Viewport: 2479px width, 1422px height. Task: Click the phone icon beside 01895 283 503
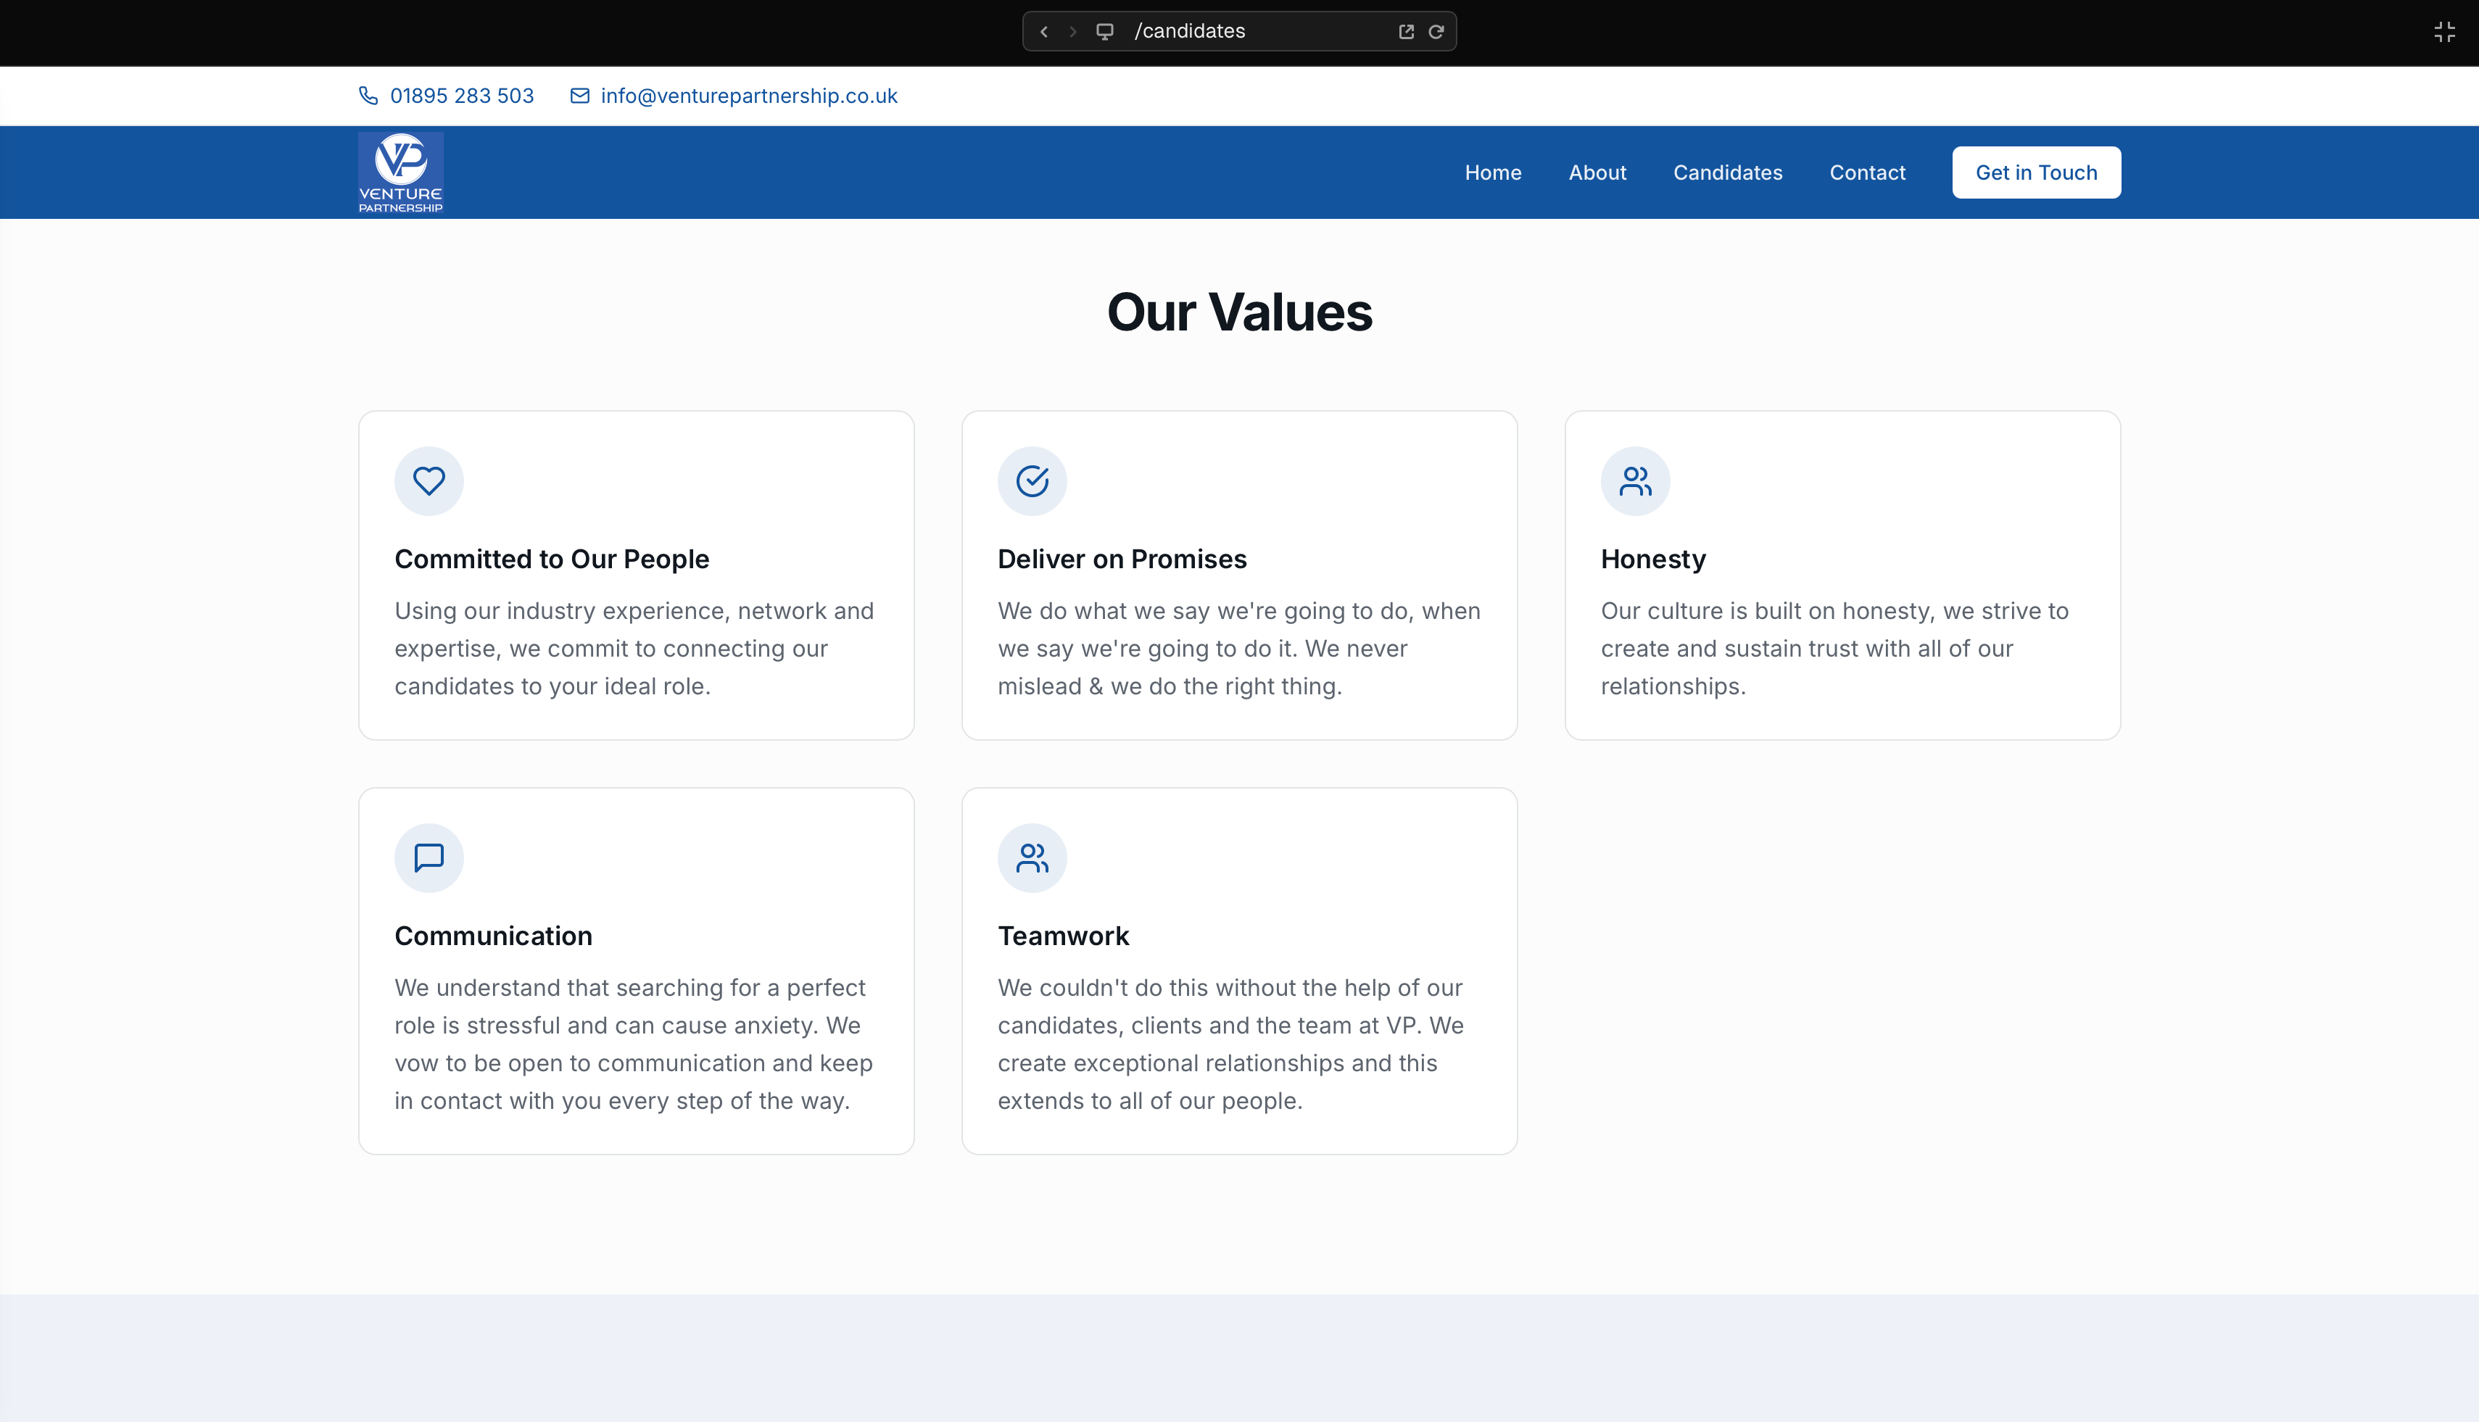368,95
